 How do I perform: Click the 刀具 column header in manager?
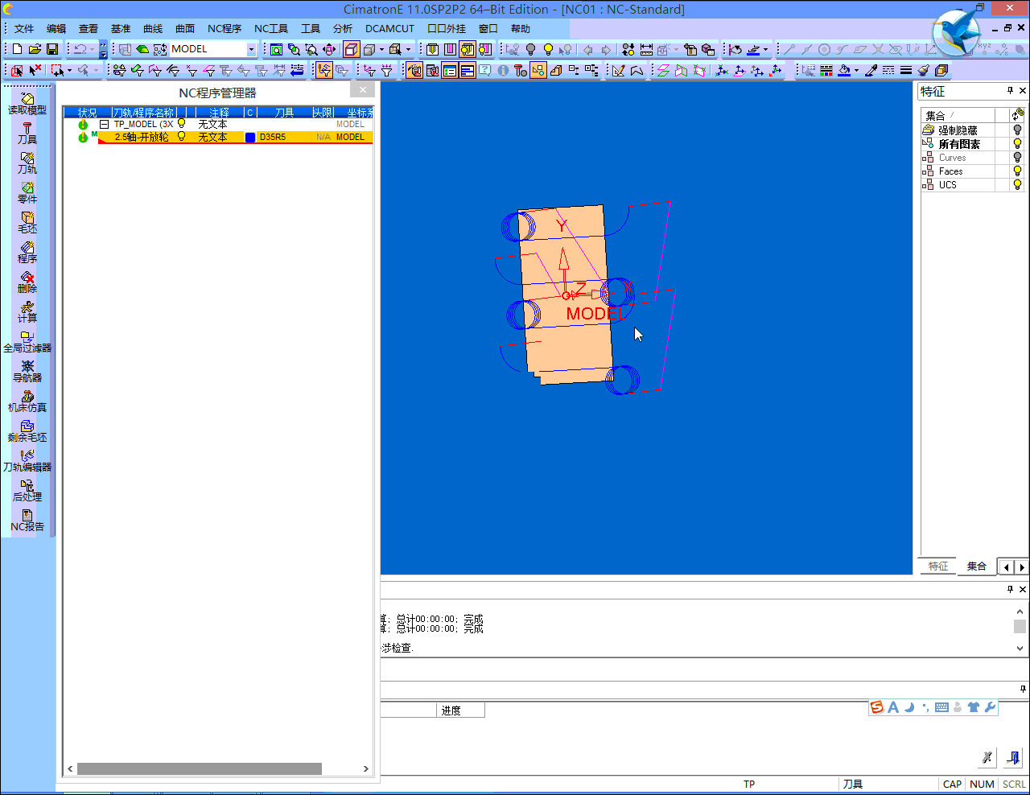coord(284,113)
